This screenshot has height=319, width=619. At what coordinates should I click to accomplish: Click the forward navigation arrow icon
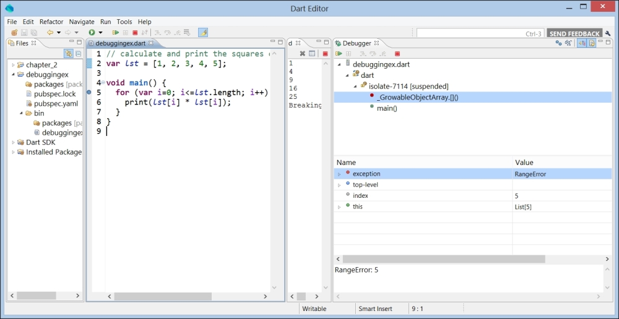68,33
